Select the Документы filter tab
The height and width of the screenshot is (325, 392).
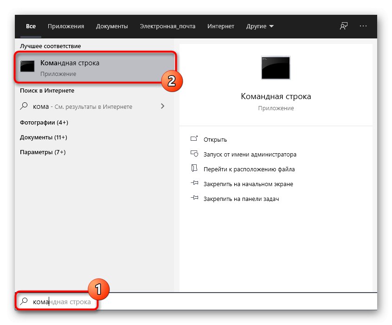tap(112, 26)
